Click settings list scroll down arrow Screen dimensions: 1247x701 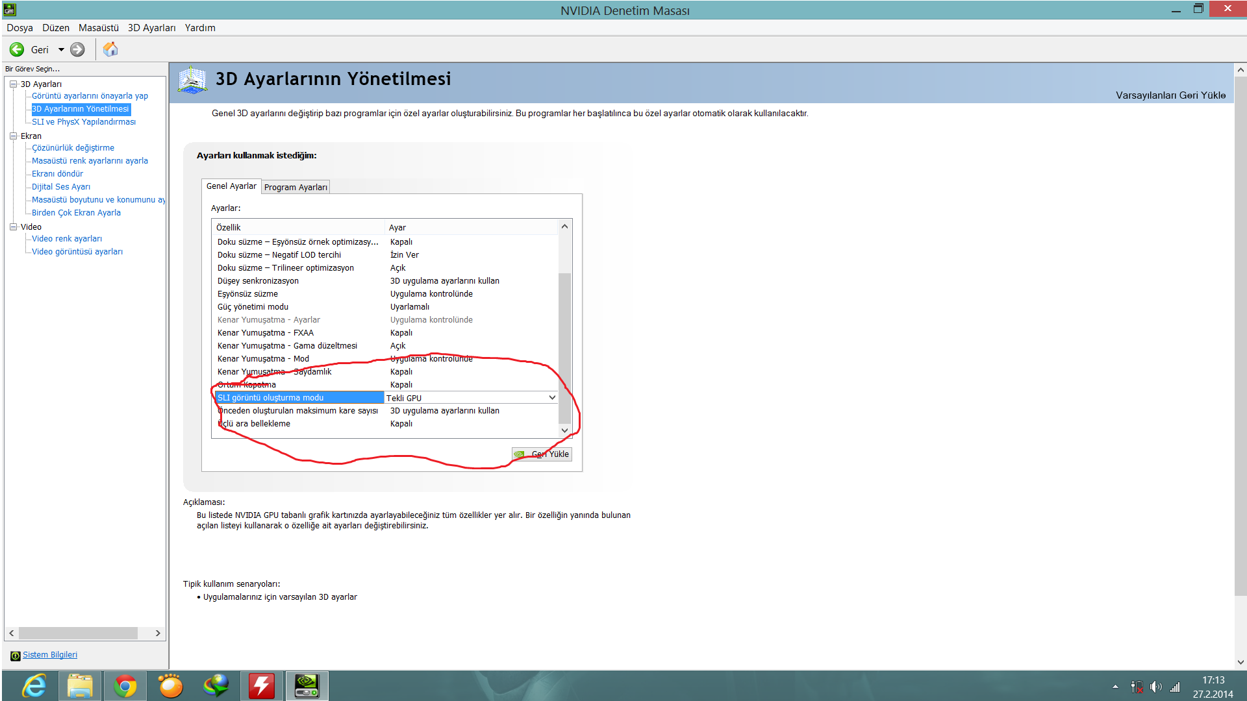pyautogui.click(x=564, y=431)
